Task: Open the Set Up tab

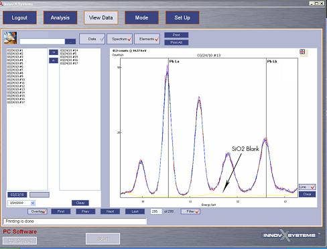Action: pos(182,17)
